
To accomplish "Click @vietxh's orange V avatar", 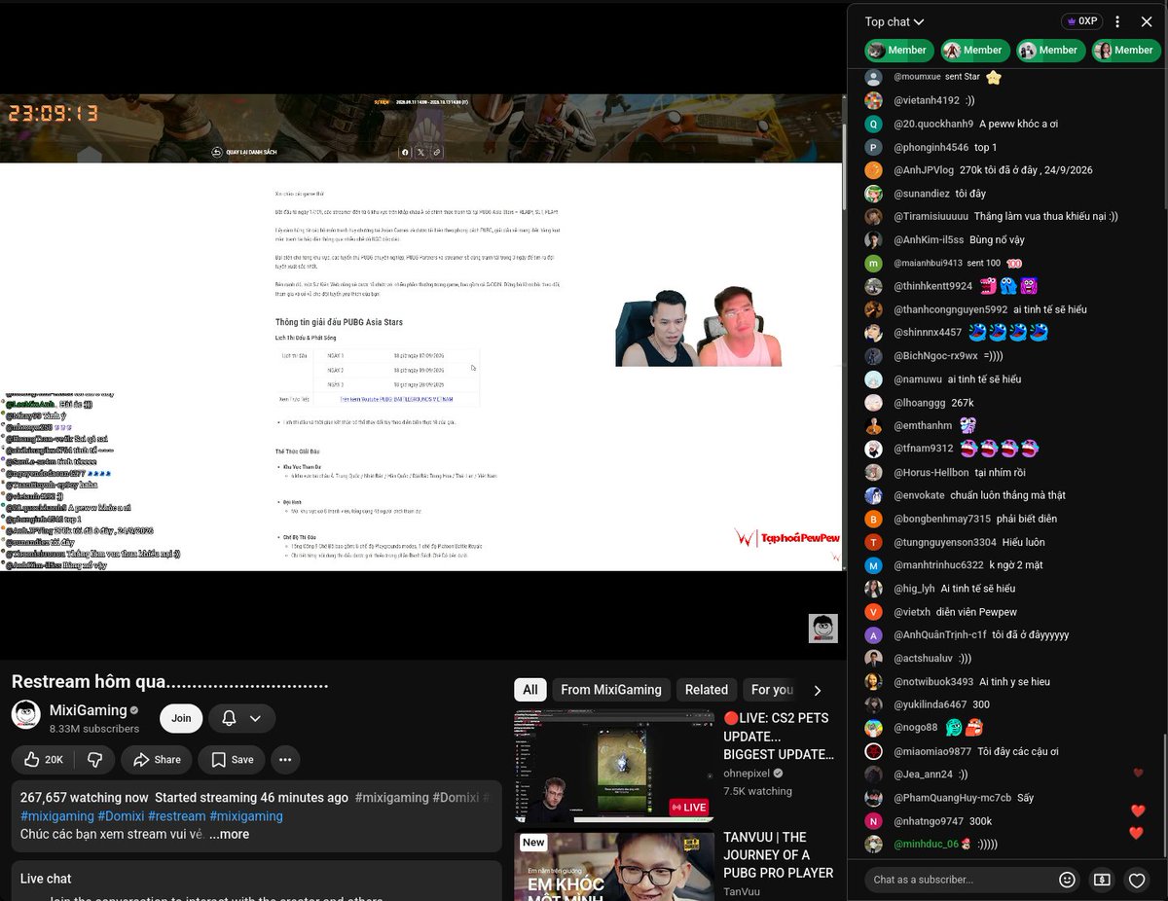I will pos(874,612).
